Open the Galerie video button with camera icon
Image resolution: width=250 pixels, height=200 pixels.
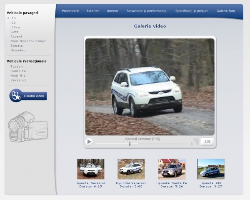coord(28,96)
